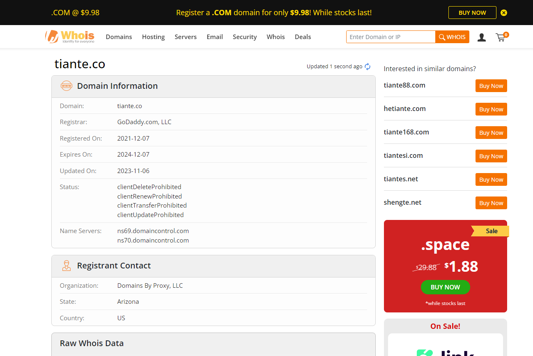Open the shopping cart icon
Screen dimensions: 533x356
point(501,37)
